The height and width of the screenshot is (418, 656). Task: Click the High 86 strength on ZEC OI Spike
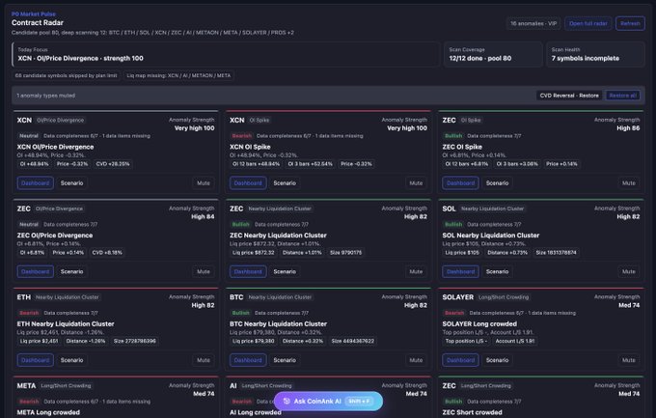tap(628, 128)
